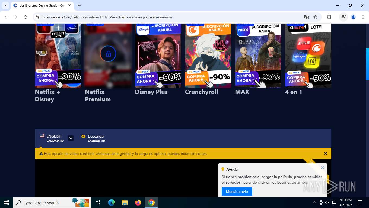Open the MAX promo thumbnail
Image resolution: width=369 pixels, height=208 pixels.
click(258, 56)
